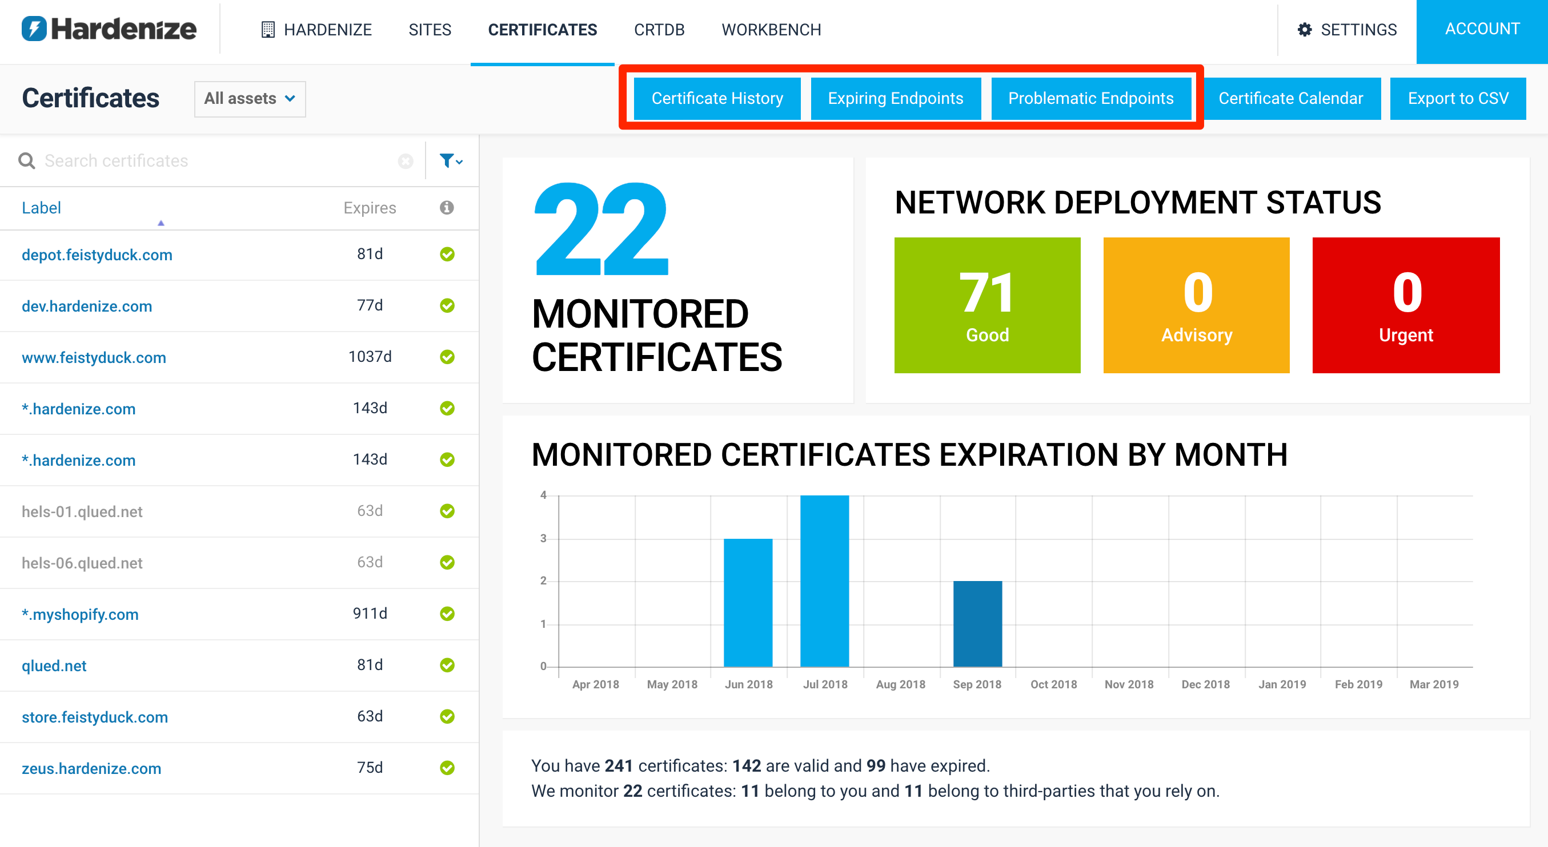Click the orange Advisory status tile
The image size is (1548, 847).
coord(1196,305)
